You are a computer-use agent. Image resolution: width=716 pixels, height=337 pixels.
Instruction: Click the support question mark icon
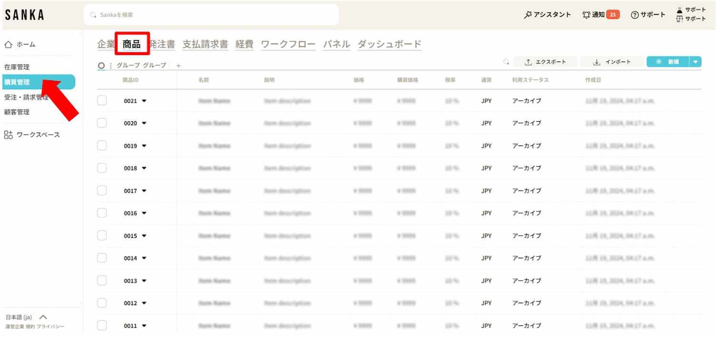tap(634, 15)
